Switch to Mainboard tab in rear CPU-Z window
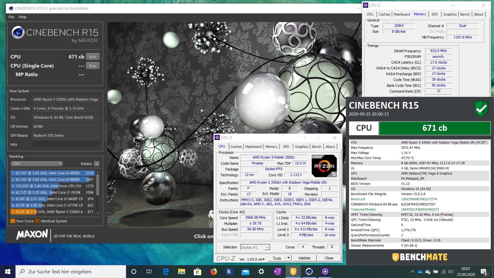The height and width of the screenshot is (278, 494). (402, 14)
